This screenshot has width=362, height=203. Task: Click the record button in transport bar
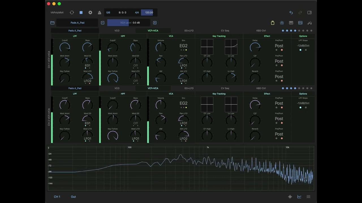tap(90, 12)
